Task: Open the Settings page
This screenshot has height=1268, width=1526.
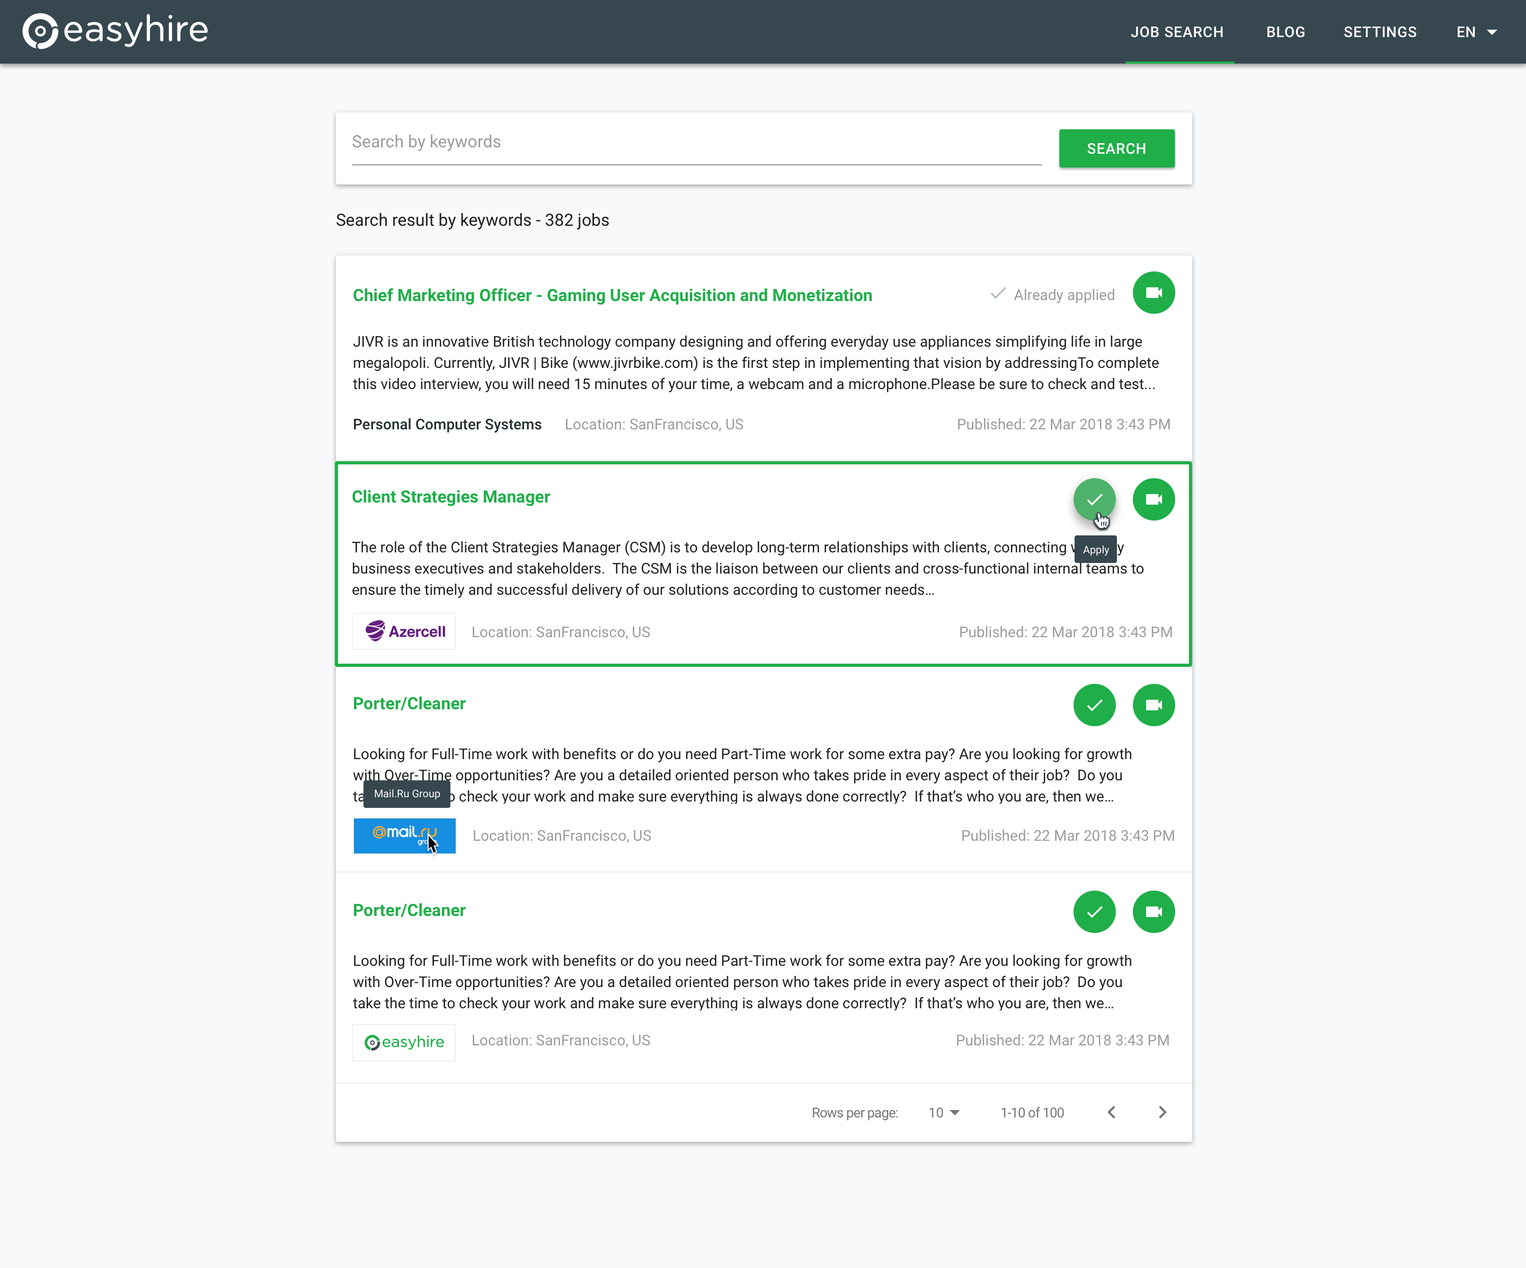Action: point(1379,32)
